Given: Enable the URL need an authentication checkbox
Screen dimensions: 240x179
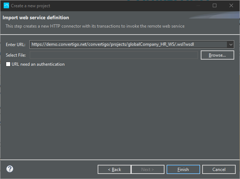Looking at the screenshot, I should pos(8,64).
